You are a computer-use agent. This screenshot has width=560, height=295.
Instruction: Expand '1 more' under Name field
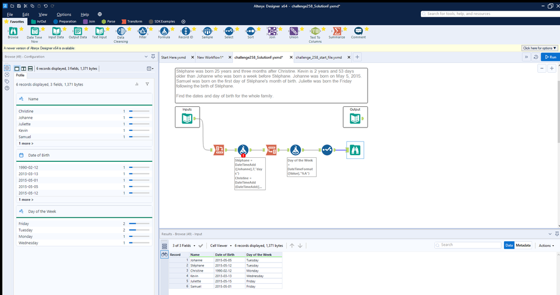pos(26,143)
